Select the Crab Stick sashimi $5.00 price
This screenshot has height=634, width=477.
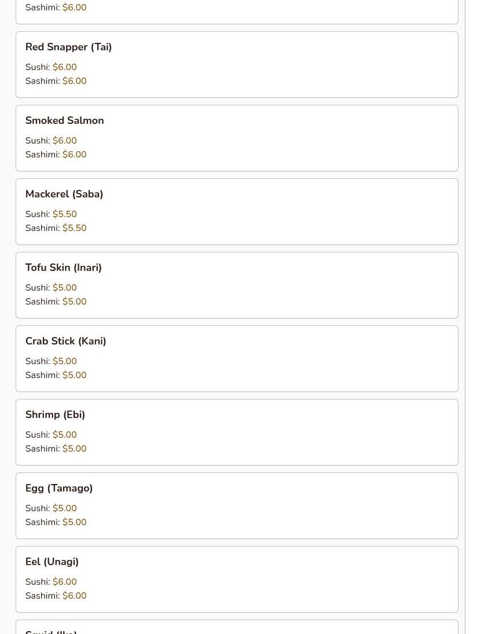[x=74, y=375]
